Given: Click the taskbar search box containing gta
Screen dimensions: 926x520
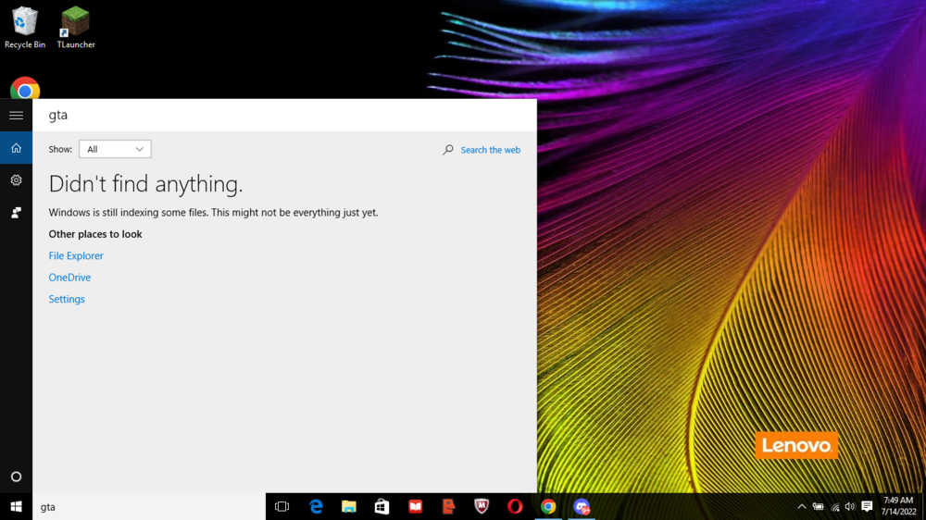Looking at the screenshot, I should 148,507.
